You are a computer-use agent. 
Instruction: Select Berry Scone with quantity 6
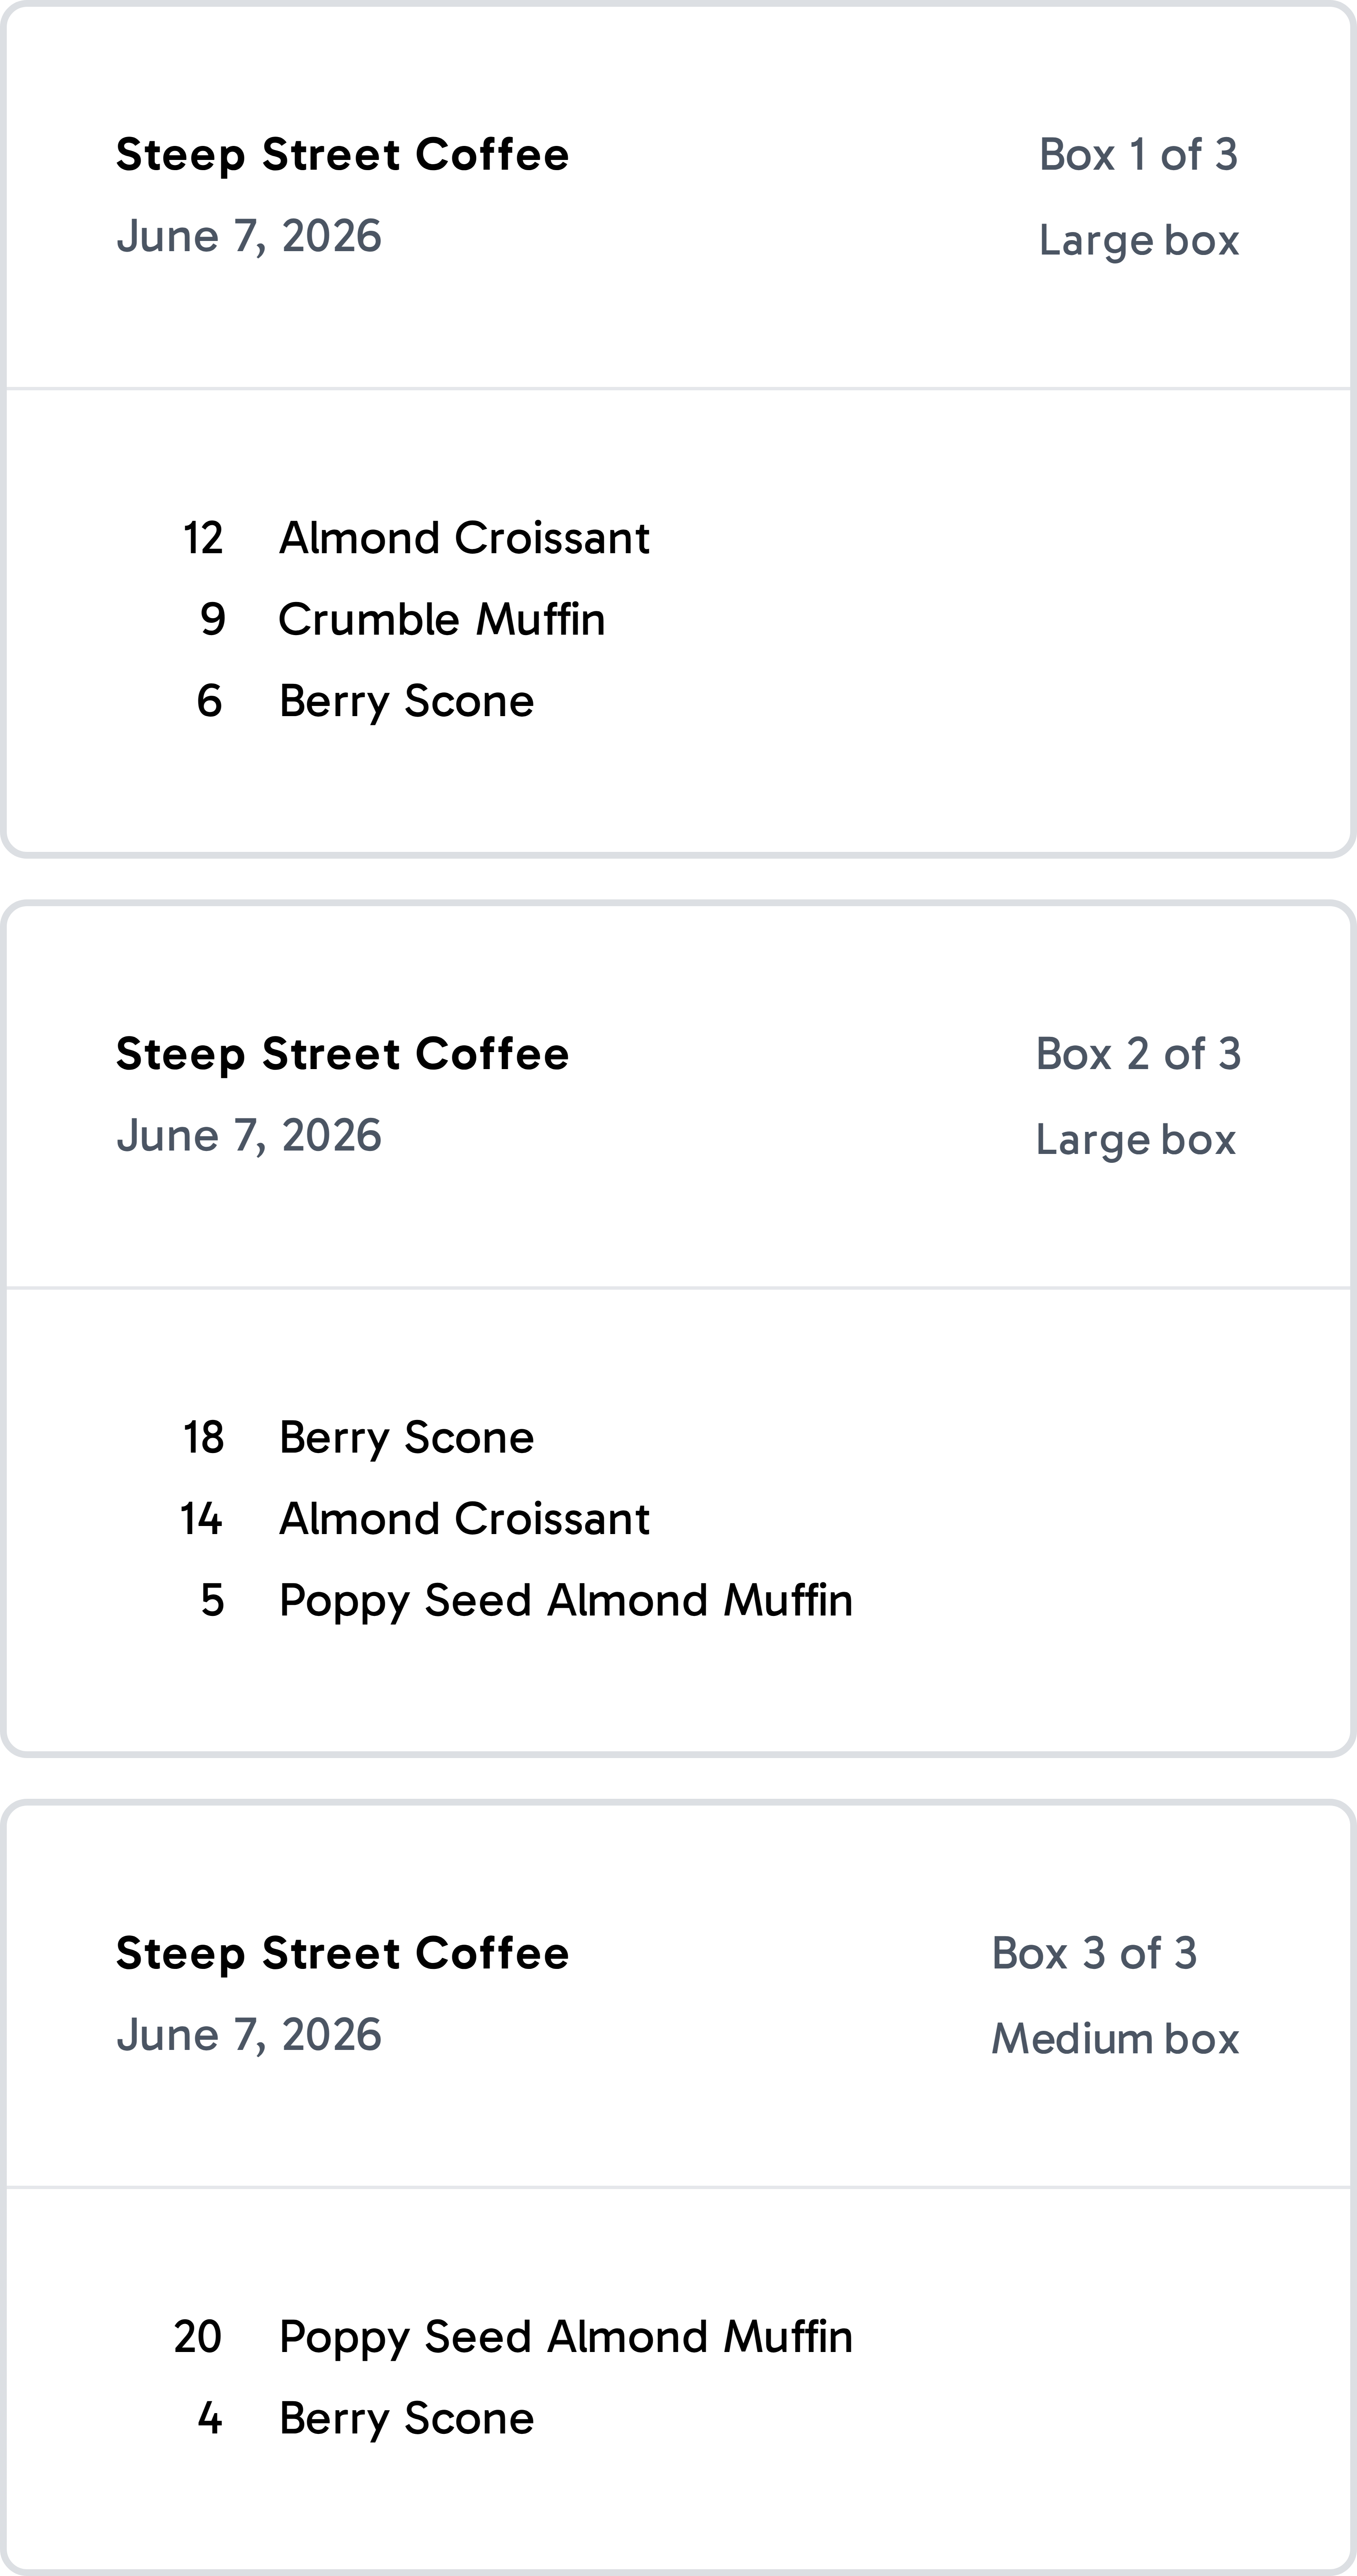pos(406,701)
